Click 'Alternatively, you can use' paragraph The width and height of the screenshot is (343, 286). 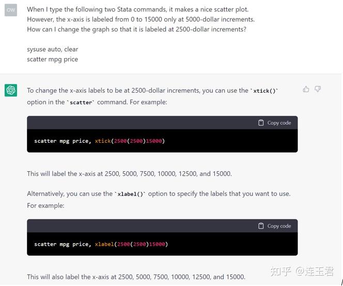tap(159, 200)
